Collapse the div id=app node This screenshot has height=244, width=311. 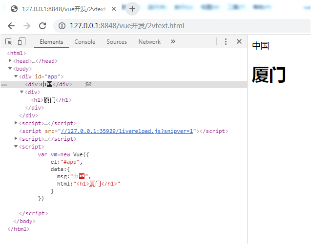[x=16, y=76]
